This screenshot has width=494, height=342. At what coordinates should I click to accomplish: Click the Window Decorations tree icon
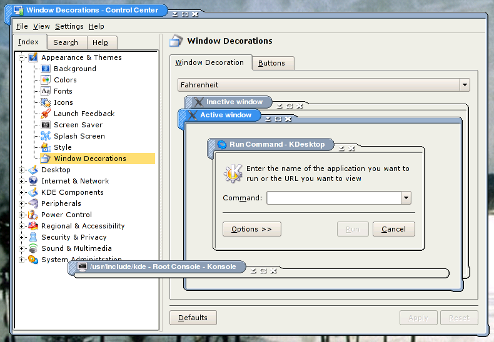point(46,159)
